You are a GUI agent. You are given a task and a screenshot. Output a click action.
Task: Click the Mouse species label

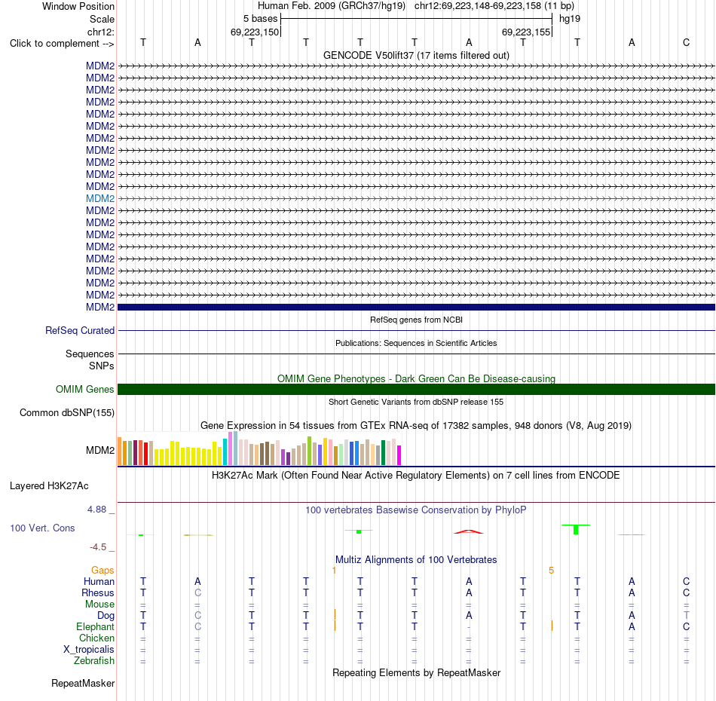[x=99, y=605]
